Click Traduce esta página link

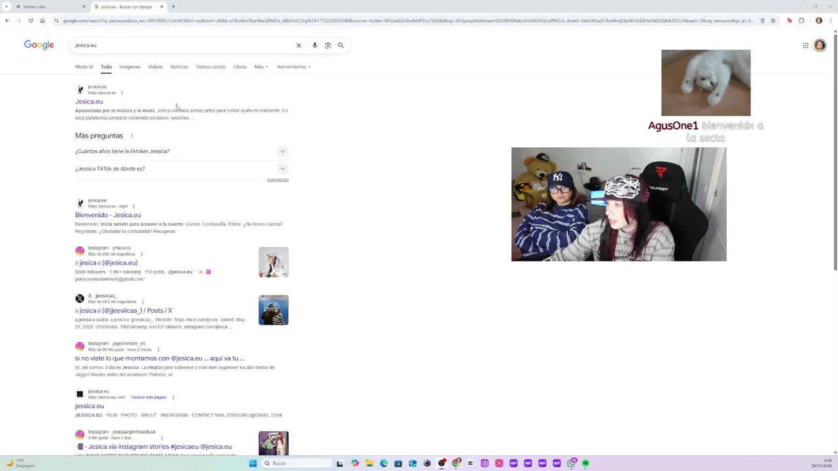tap(148, 397)
